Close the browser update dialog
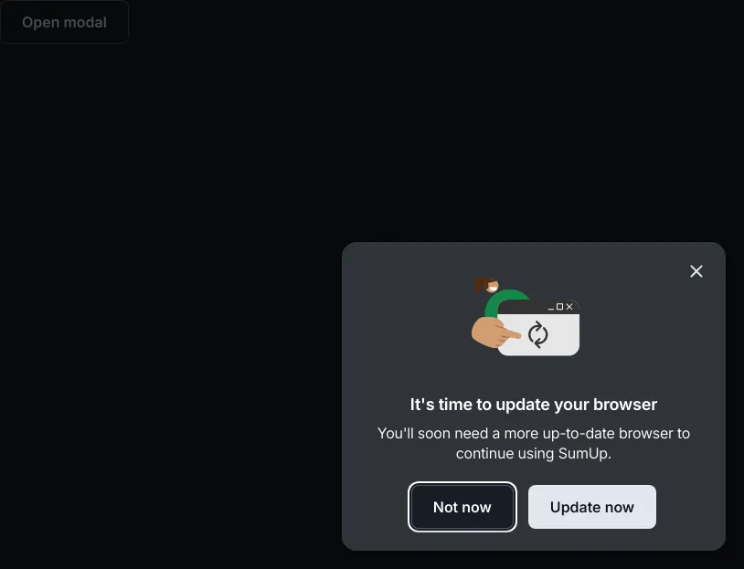 [x=696, y=271]
